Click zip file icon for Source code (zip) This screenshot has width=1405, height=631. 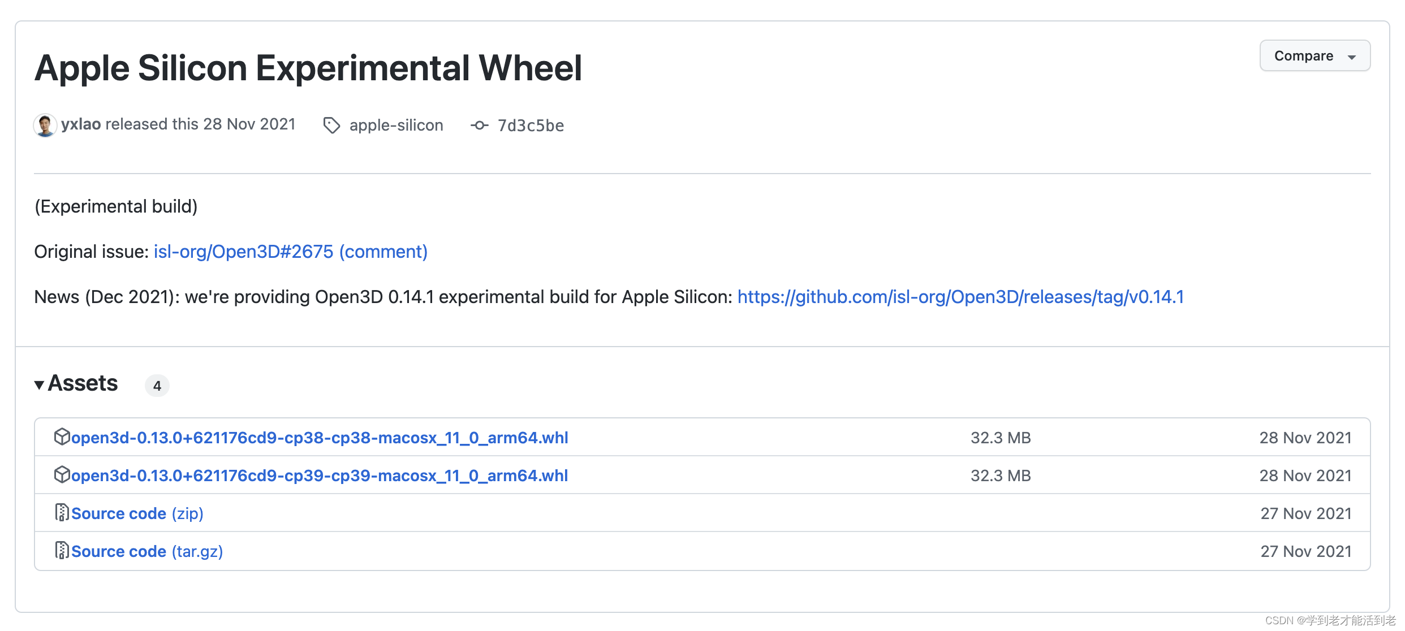coord(61,512)
